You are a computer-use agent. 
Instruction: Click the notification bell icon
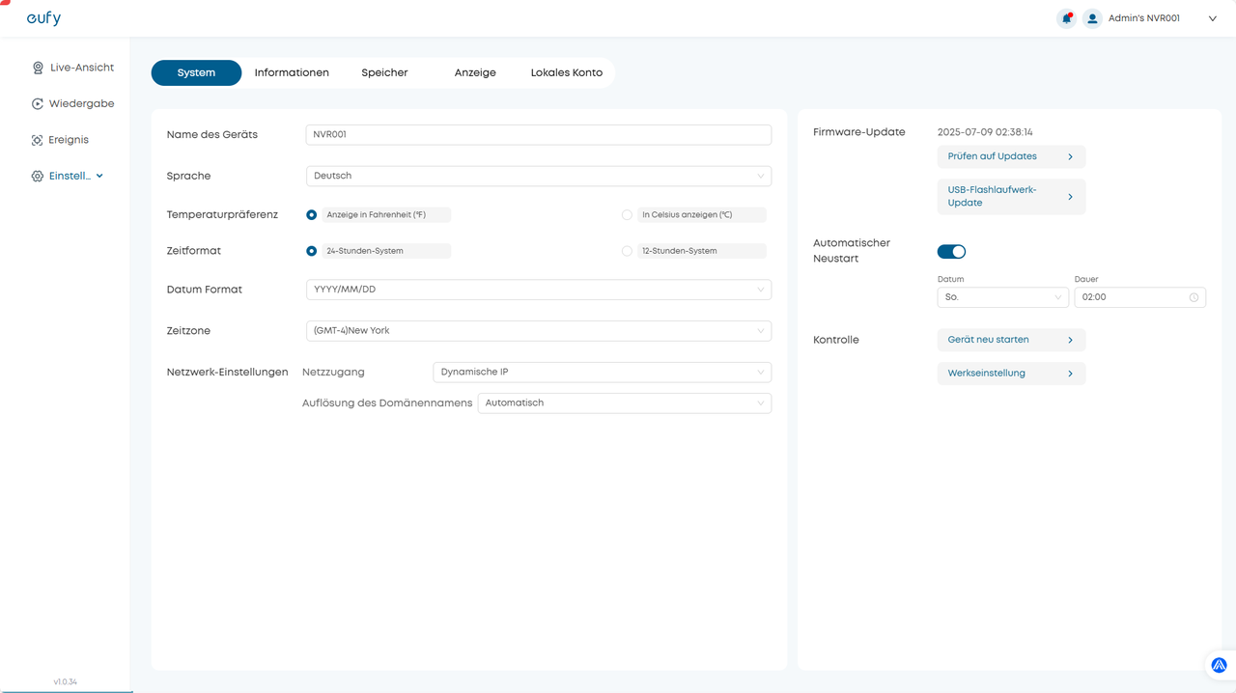[1066, 18]
